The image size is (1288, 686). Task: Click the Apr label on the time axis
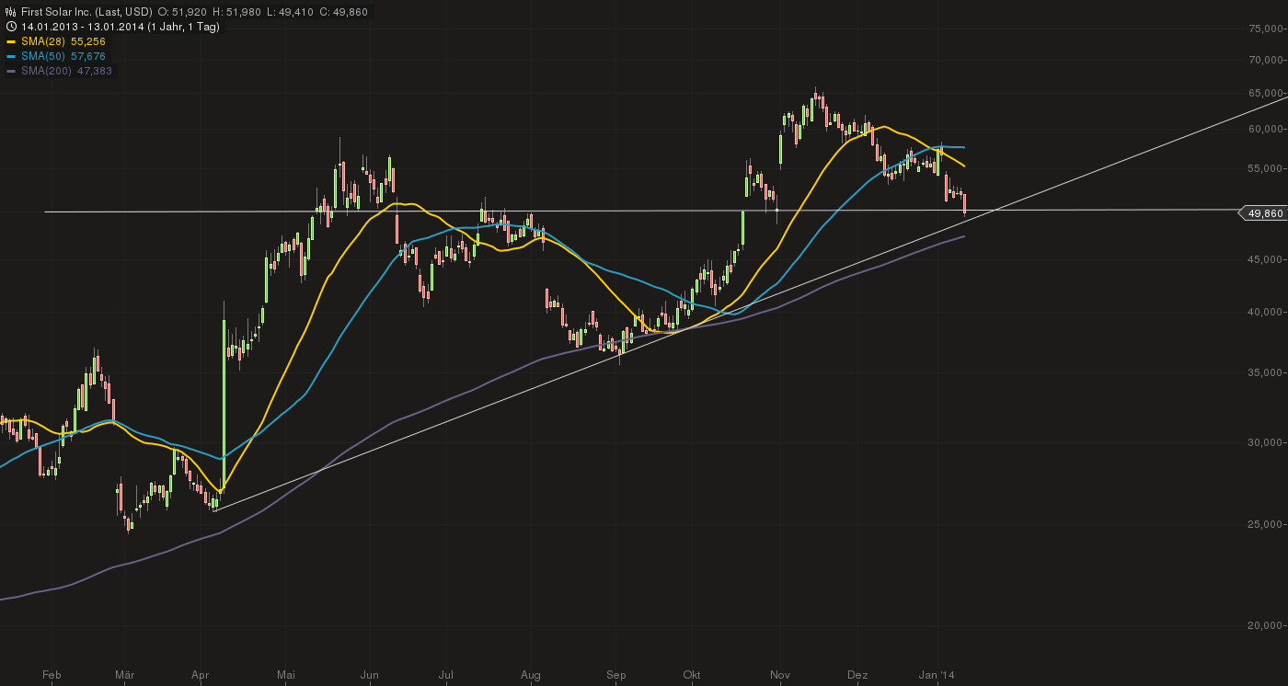tap(200, 675)
